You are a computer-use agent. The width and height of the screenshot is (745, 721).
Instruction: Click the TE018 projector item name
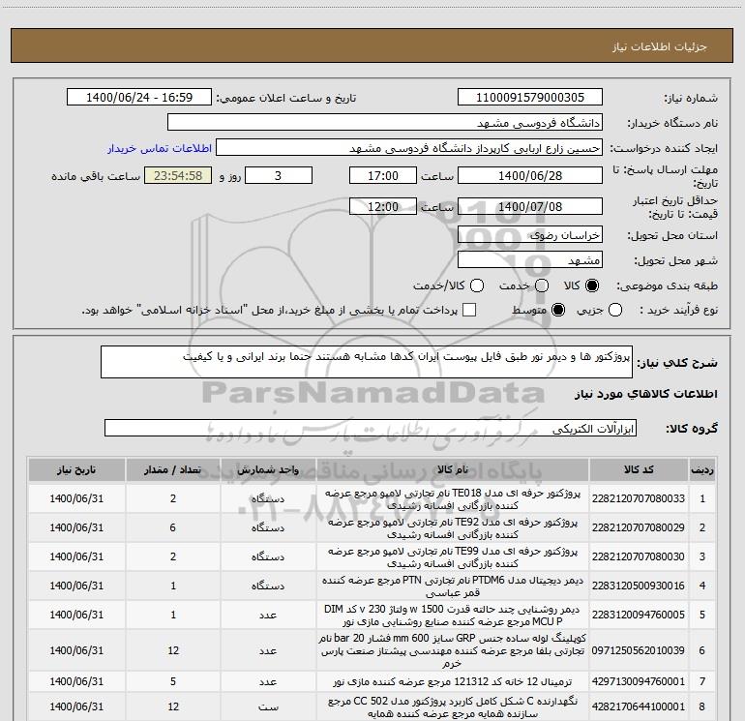453,499
